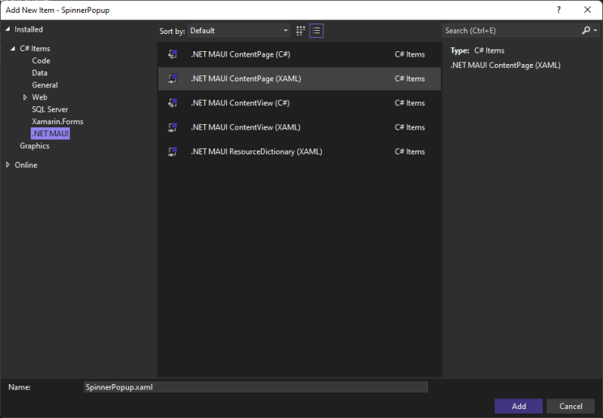
Task: Choose .NET MAUI ContentPage (XAML) template
Action: click(299, 78)
